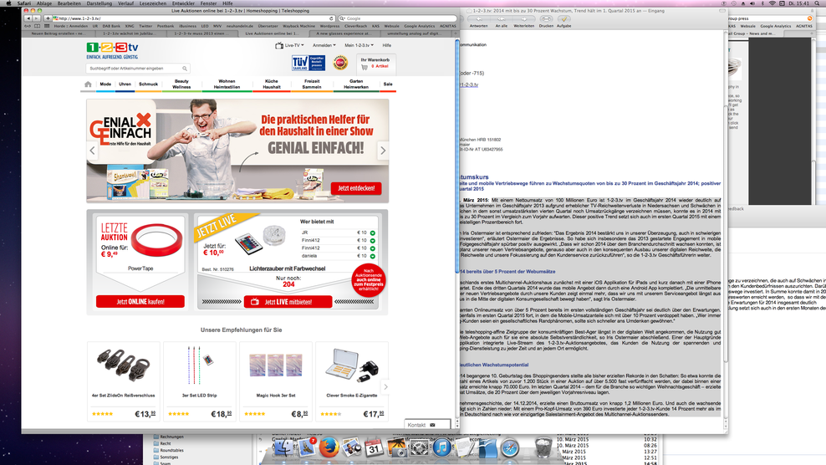Click 'Jetzt LIVE mitbieten!' button
Screen dimensions: 826x465
288,302
